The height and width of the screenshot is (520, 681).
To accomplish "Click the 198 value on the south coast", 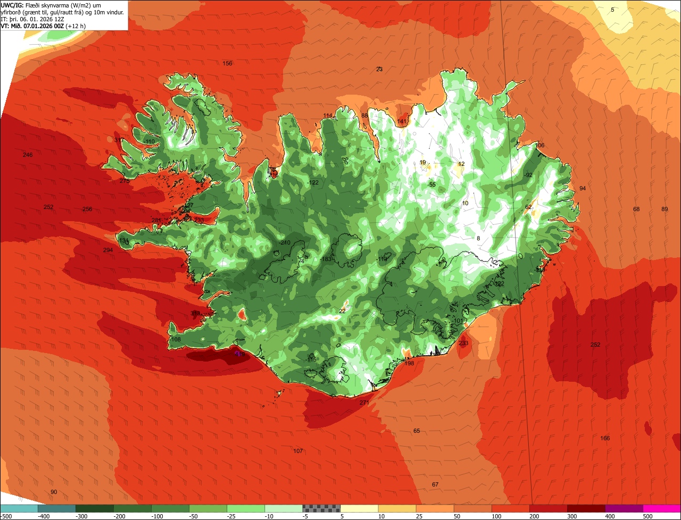I will coord(409,363).
